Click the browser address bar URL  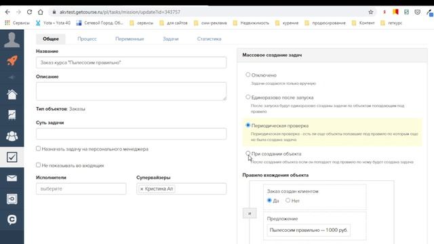coord(120,12)
